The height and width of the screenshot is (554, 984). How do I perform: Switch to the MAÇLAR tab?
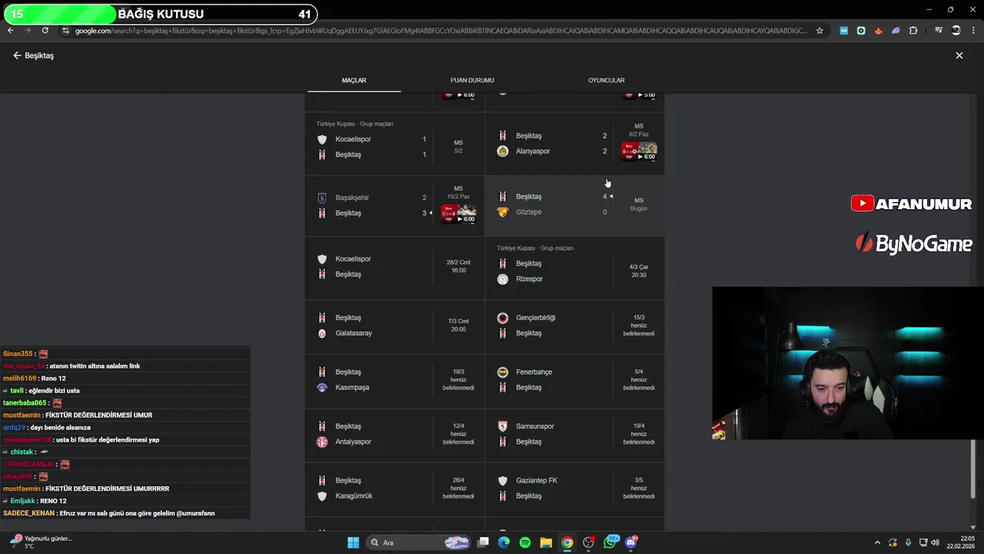pyautogui.click(x=354, y=80)
